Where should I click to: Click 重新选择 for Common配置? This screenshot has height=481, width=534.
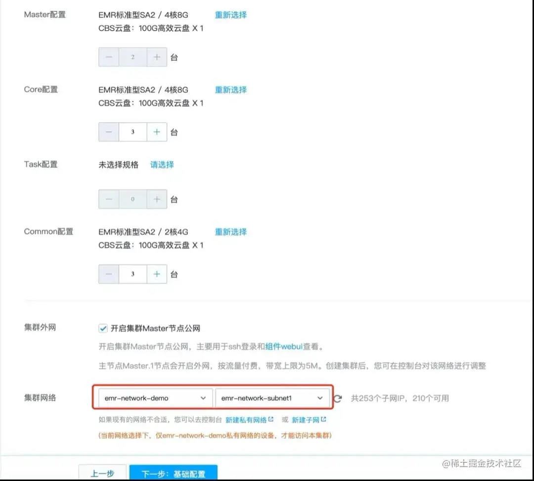coord(230,231)
